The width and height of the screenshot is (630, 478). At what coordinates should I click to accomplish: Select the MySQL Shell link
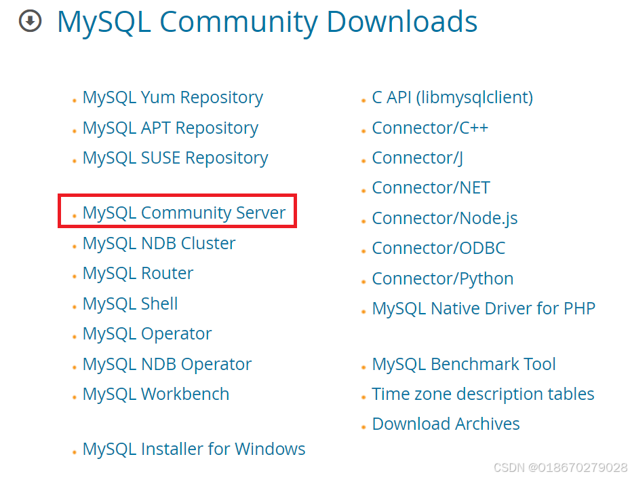(x=130, y=304)
